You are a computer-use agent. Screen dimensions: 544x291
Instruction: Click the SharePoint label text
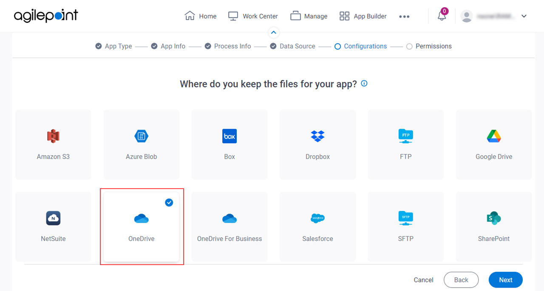tap(494, 239)
